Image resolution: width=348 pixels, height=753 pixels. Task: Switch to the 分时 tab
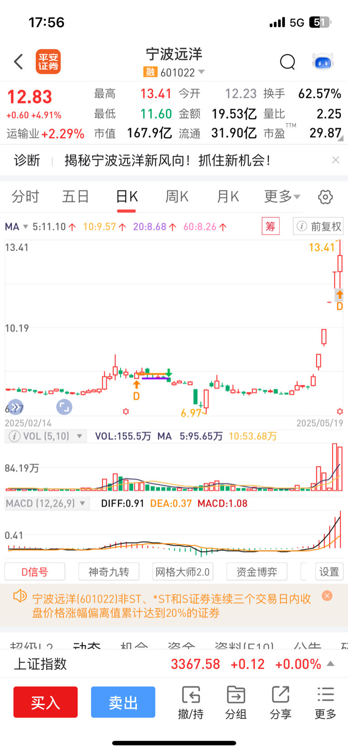tap(25, 197)
